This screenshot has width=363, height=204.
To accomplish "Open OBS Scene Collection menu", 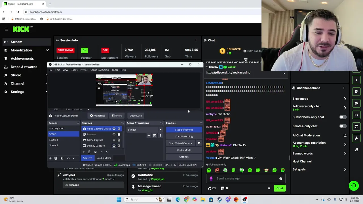I will (100, 70).
